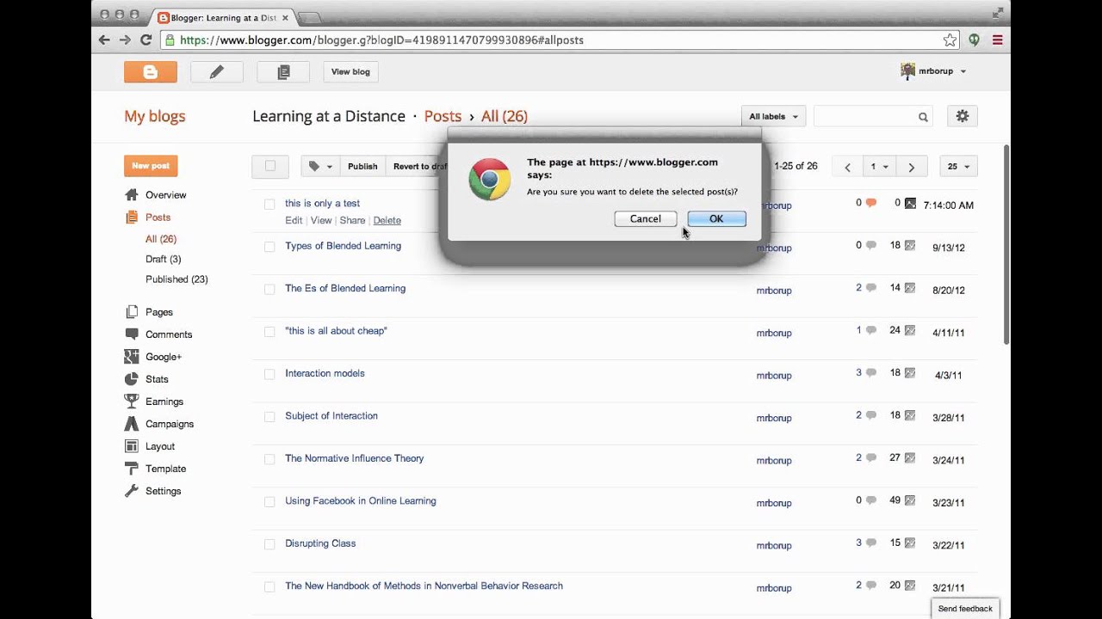The image size is (1102, 619).
Task: Click the Stats pie chart icon
Action: (131, 379)
